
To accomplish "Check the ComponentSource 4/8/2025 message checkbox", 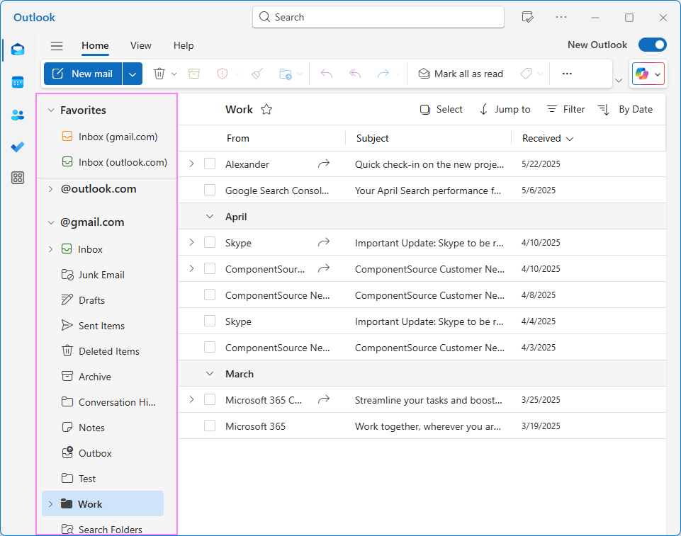I will [x=210, y=295].
